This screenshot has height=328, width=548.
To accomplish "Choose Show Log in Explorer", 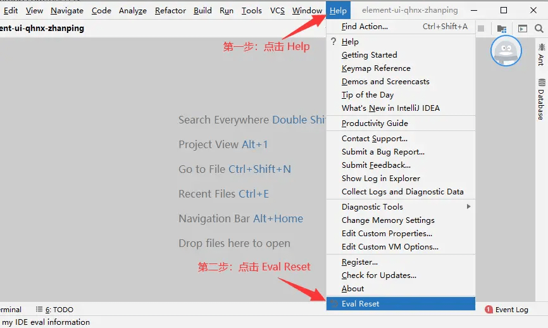I will pyautogui.click(x=401, y=179).
